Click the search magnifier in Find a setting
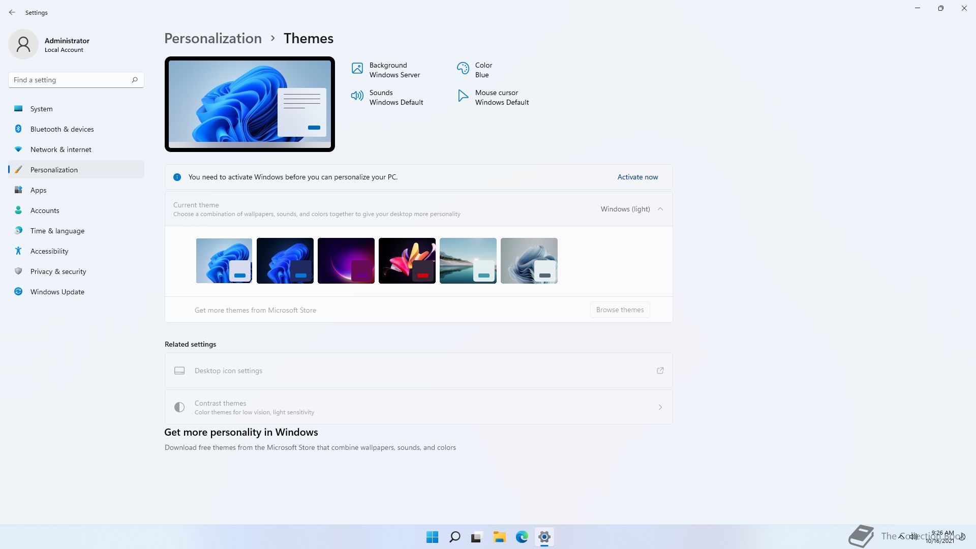This screenshot has height=549, width=976. pos(135,80)
